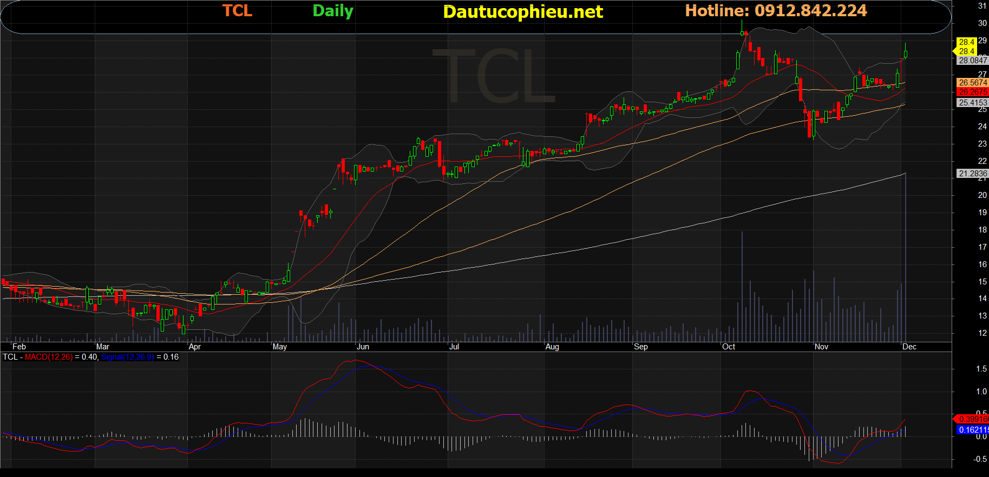Click the Sep month label on time axis
This screenshot has width=989, height=477.
click(x=641, y=347)
